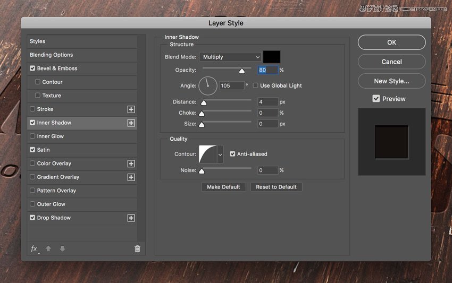452x283 pixels.
Task: Add another Drop Shadow with plus icon
Action: (131, 218)
